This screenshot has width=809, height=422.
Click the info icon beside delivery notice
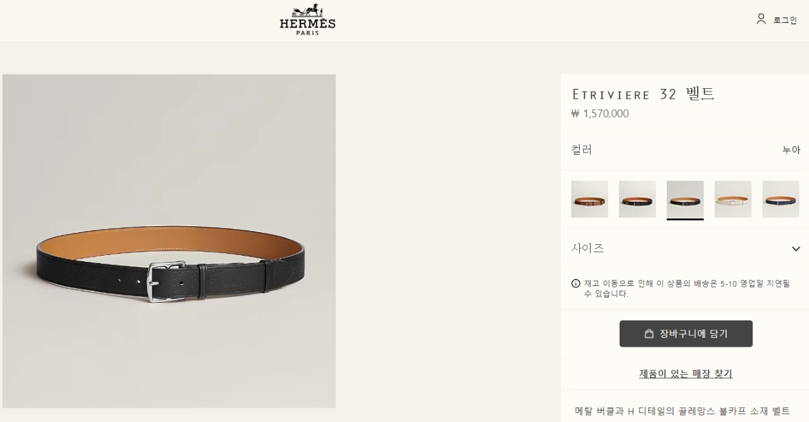click(576, 283)
